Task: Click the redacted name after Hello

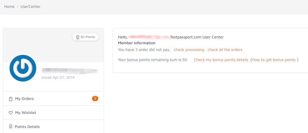Action: [x=148, y=37]
